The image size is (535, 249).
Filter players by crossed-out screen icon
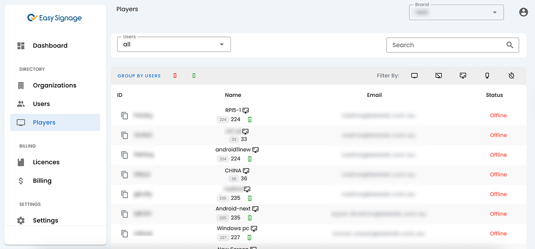click(439, 76)
